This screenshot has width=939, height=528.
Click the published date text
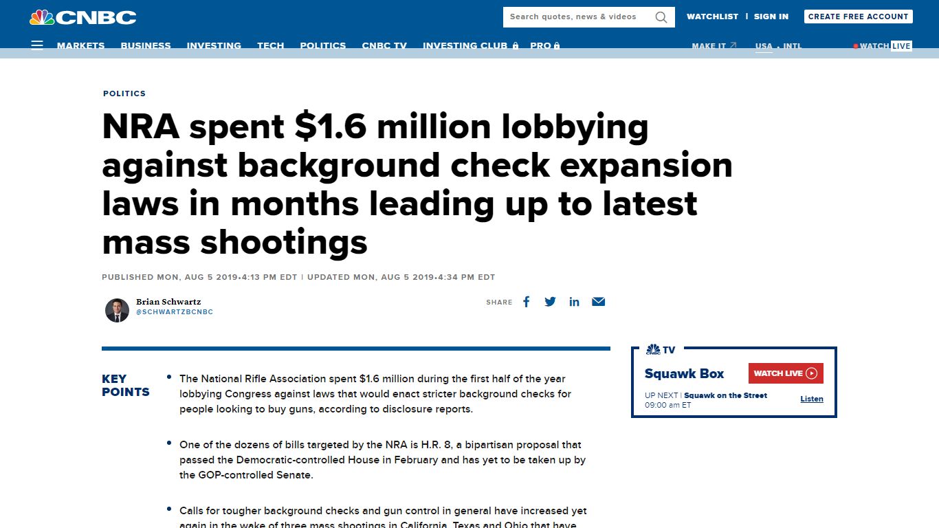tap(199, 277)
